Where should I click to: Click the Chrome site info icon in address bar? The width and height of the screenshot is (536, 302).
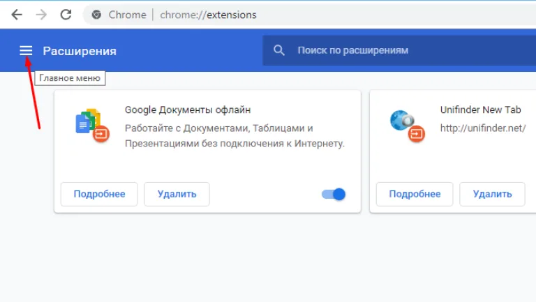tap(96, 15)
